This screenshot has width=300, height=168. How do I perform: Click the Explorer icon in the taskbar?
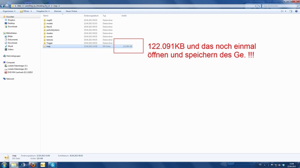coord(14,165)
